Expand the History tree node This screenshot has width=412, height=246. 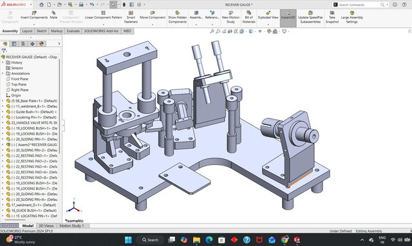click(3, 62)
